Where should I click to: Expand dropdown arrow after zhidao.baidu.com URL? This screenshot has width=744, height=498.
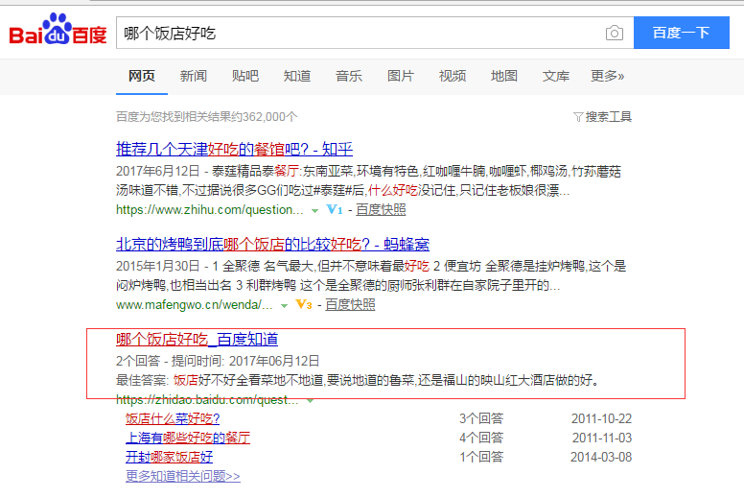311,399
